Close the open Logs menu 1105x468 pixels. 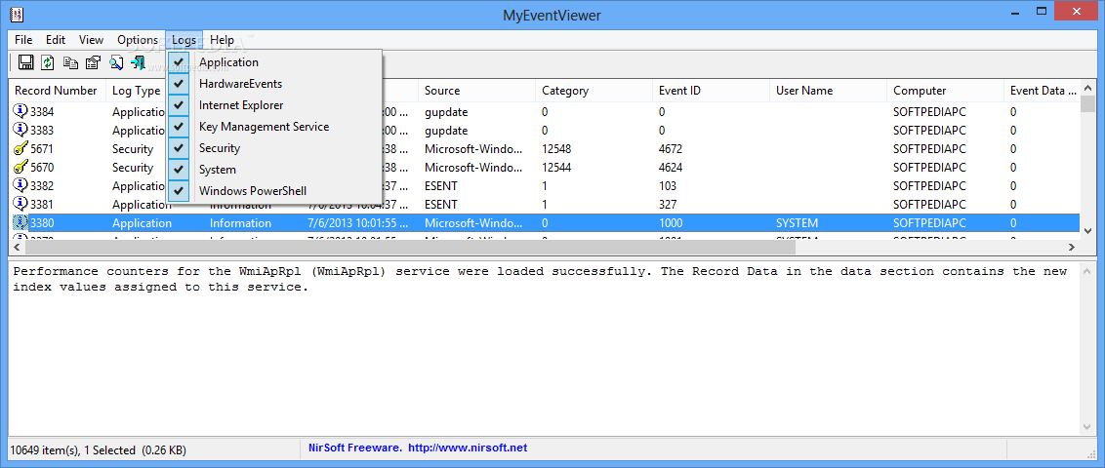pos(184,40)
